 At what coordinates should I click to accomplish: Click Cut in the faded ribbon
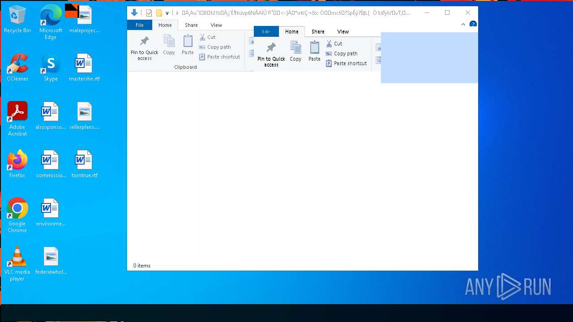coord(207,37)
